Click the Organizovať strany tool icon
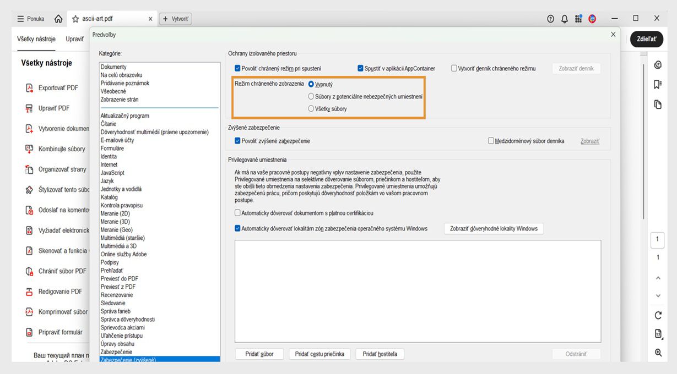This screenshot has width=677, height=374. click(x=30, y=169)
